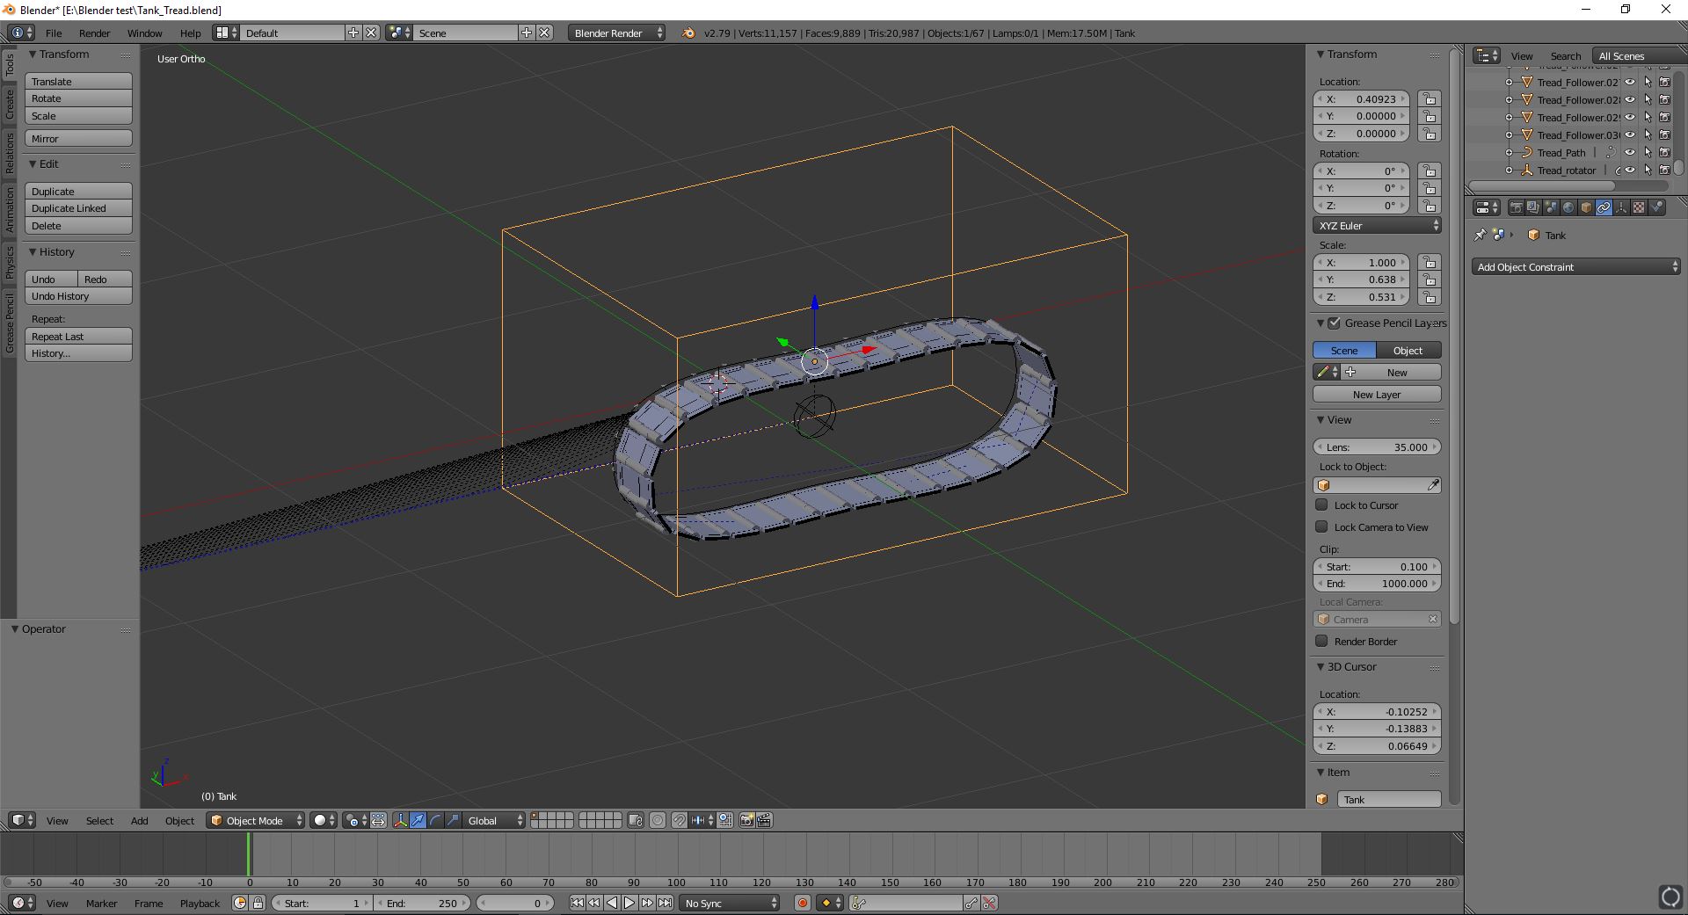Open the Physics properties tab
This screenshot has width=1688, height=915.
pos(1656,207)
